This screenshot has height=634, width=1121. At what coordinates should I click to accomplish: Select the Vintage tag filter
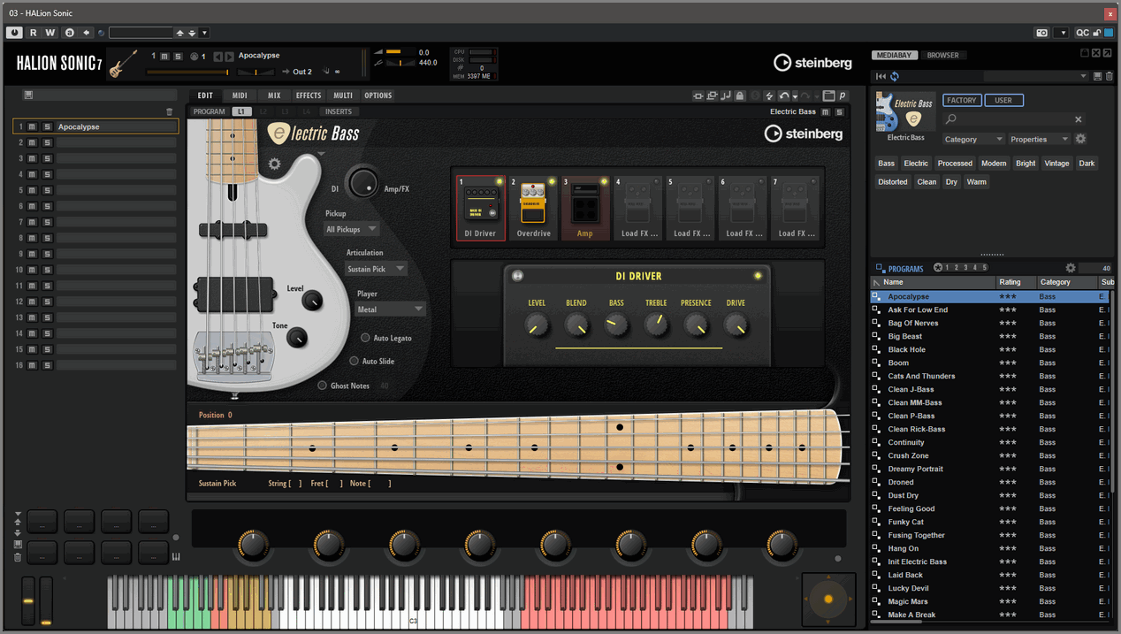(1056, 164)
